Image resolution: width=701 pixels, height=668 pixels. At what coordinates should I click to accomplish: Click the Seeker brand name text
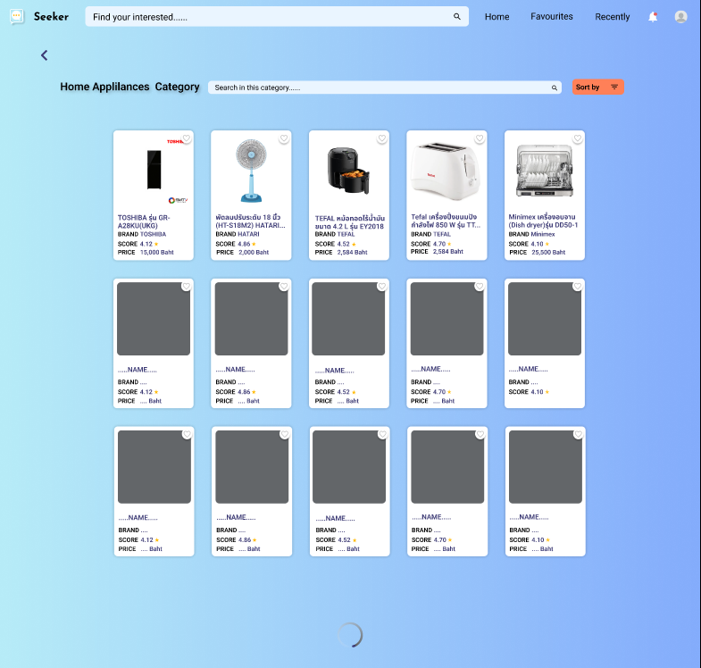point(51,17)
